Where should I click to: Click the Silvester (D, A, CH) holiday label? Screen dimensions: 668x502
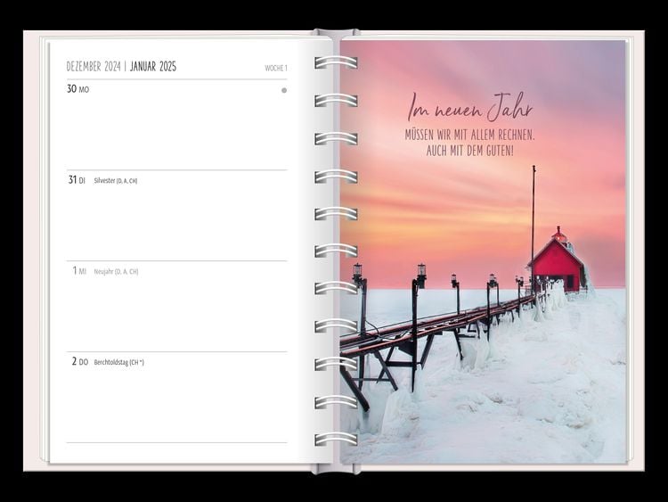116,181
